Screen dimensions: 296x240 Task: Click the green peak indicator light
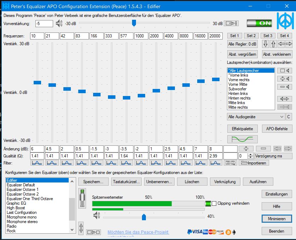pos(208,204)
